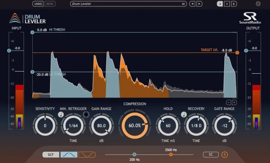The height and width of the screenshot is (163, 270).
Task: Toggle the SC external sidechain button
Action: tap(211, 155)
